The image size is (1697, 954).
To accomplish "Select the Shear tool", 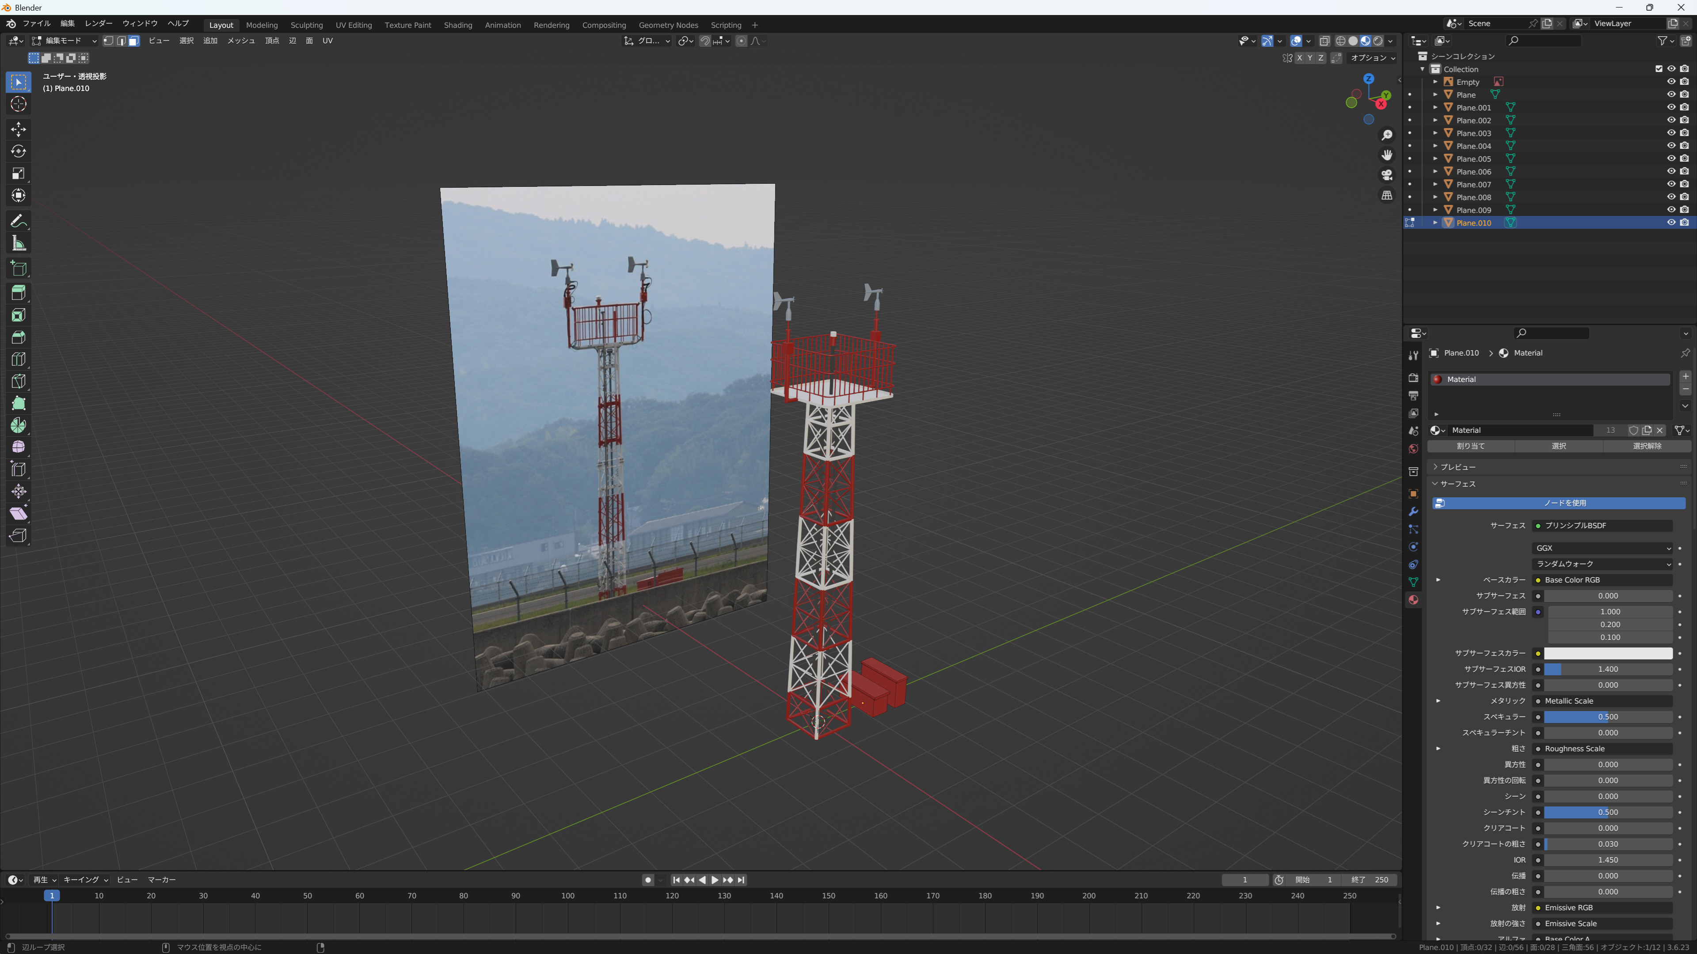I will point(19,514).
